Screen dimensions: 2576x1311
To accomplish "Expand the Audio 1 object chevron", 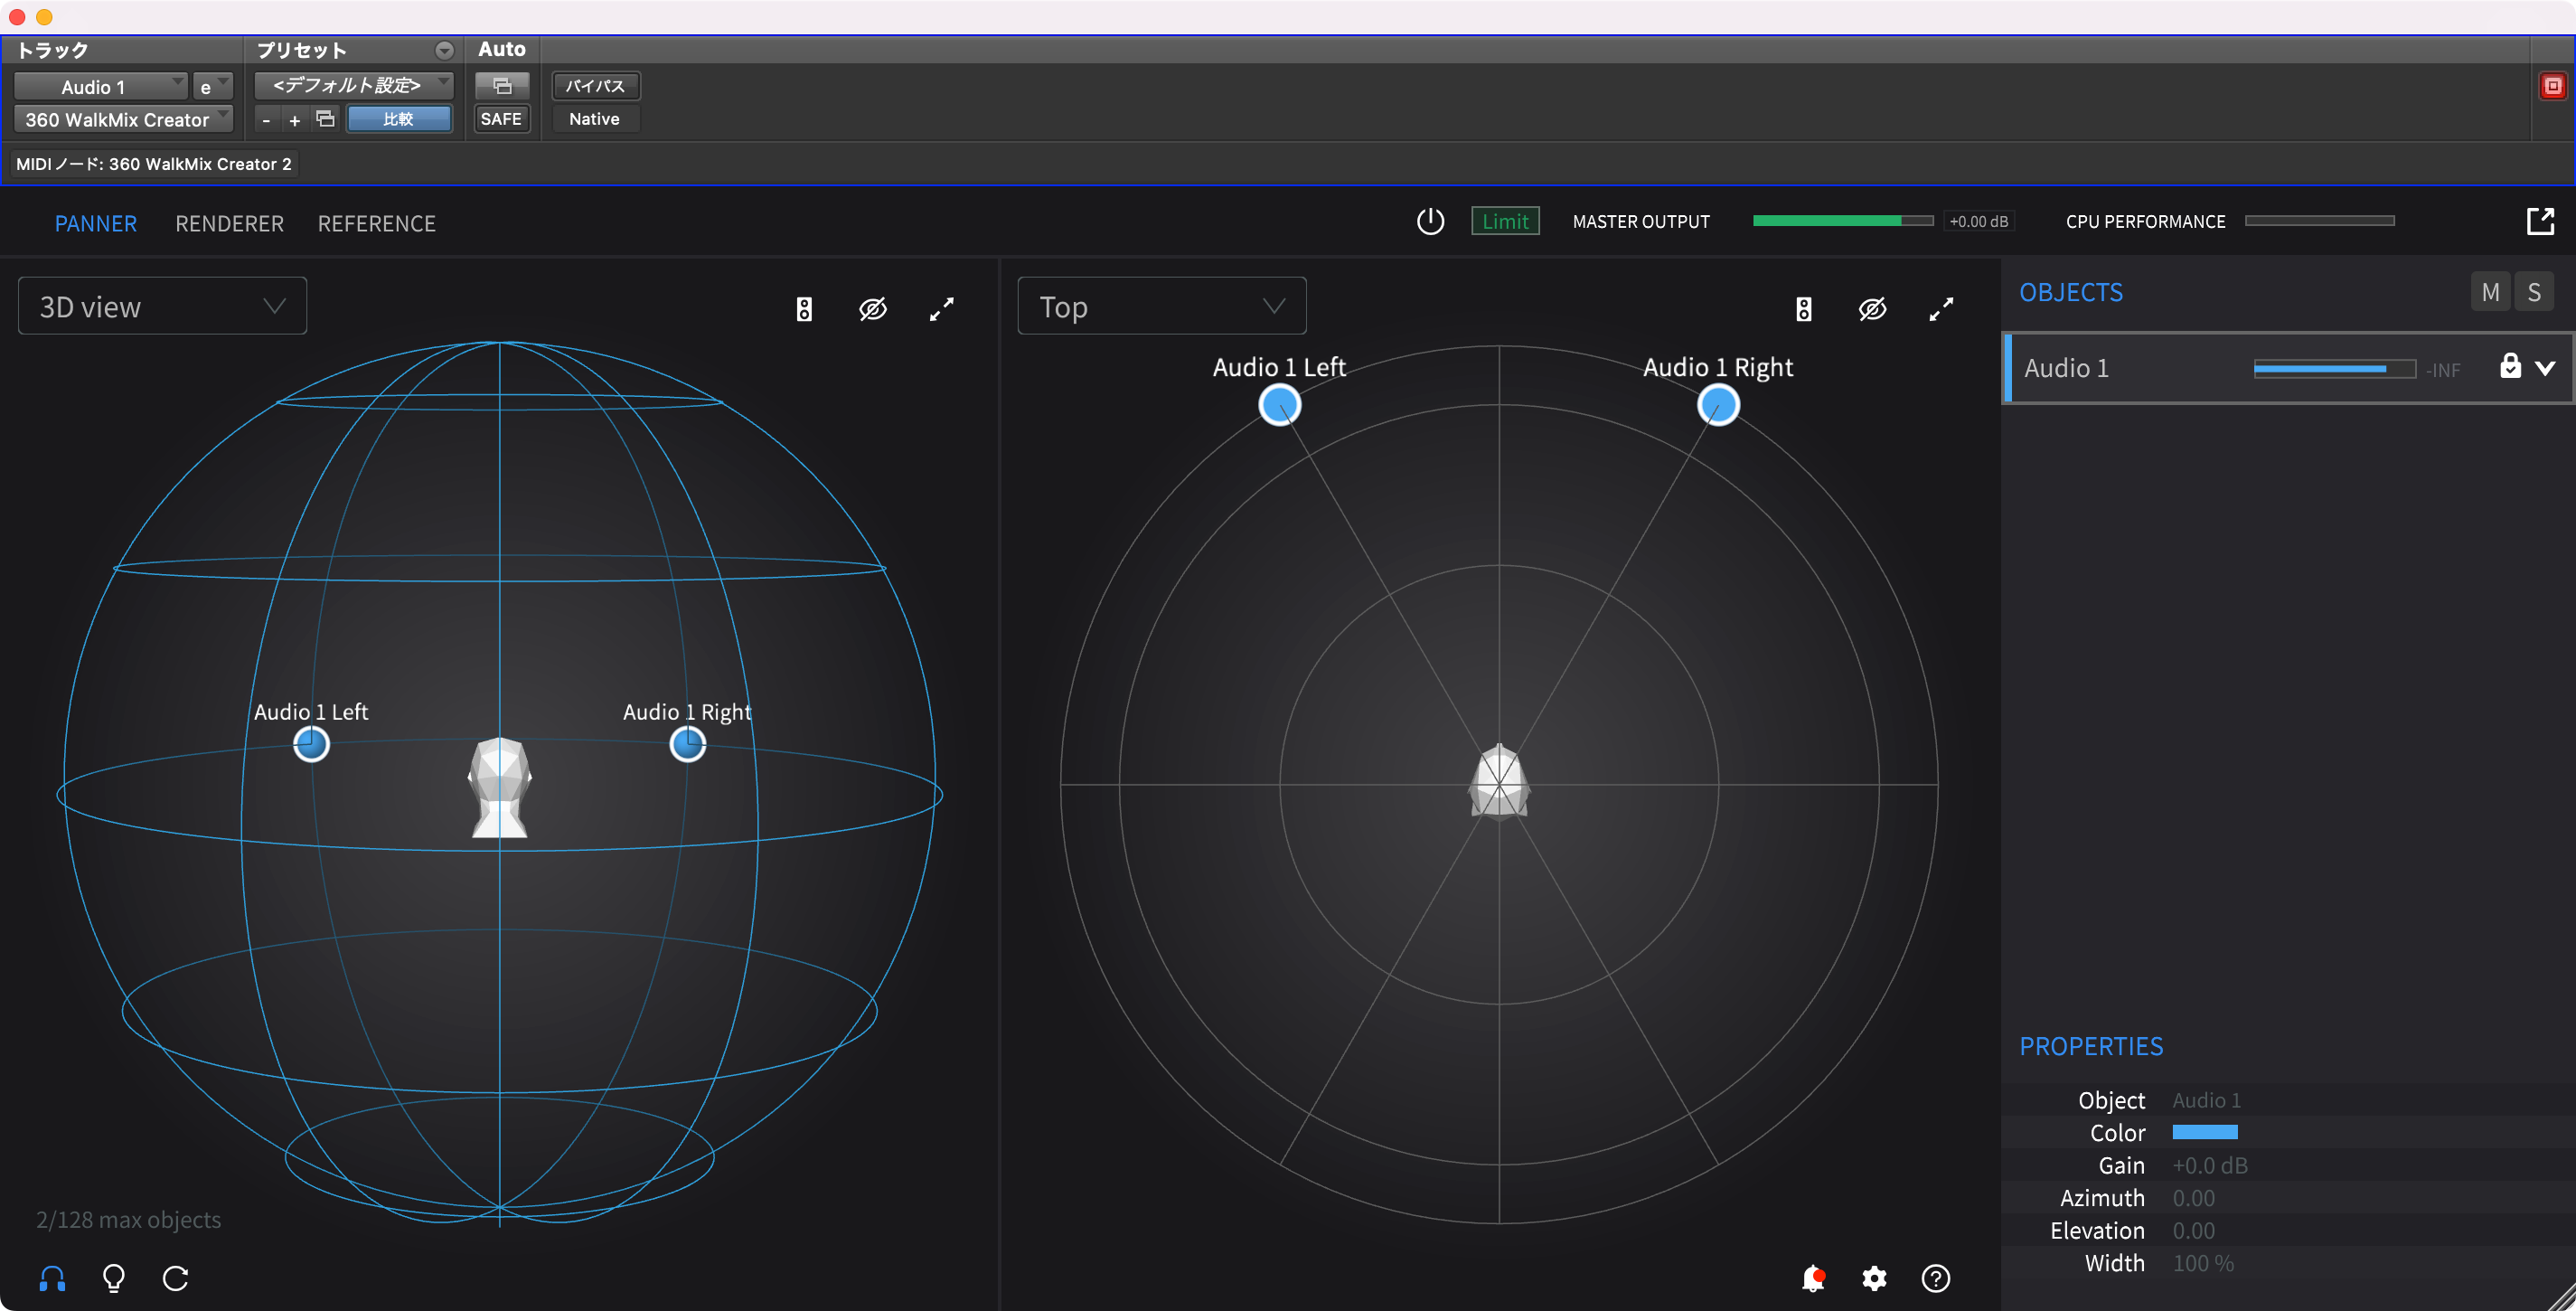I will [x=2546, y=368].
